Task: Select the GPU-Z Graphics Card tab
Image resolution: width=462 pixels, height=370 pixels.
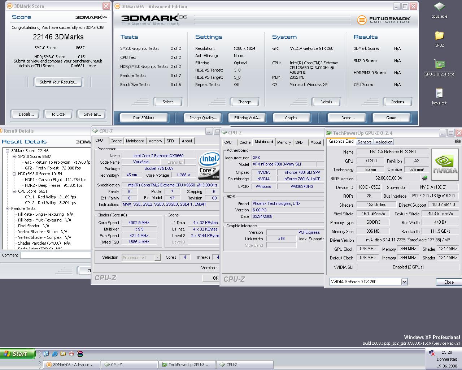Action: point(341,141)
